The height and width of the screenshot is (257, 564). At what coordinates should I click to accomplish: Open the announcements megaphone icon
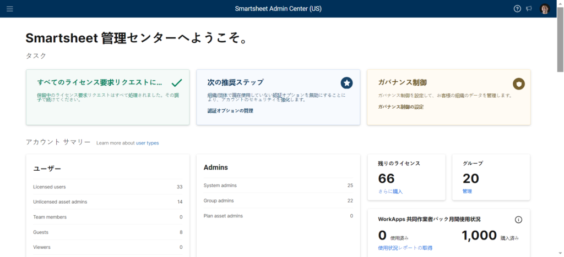tap(529, 9)
